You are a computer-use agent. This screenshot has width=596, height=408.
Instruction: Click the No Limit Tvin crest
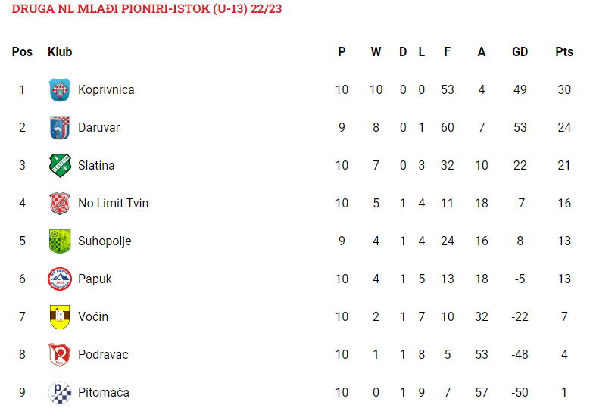coord(60,203)
